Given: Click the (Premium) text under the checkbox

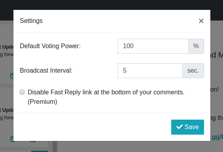Looking at the screenshot, I should pos(42,102).
